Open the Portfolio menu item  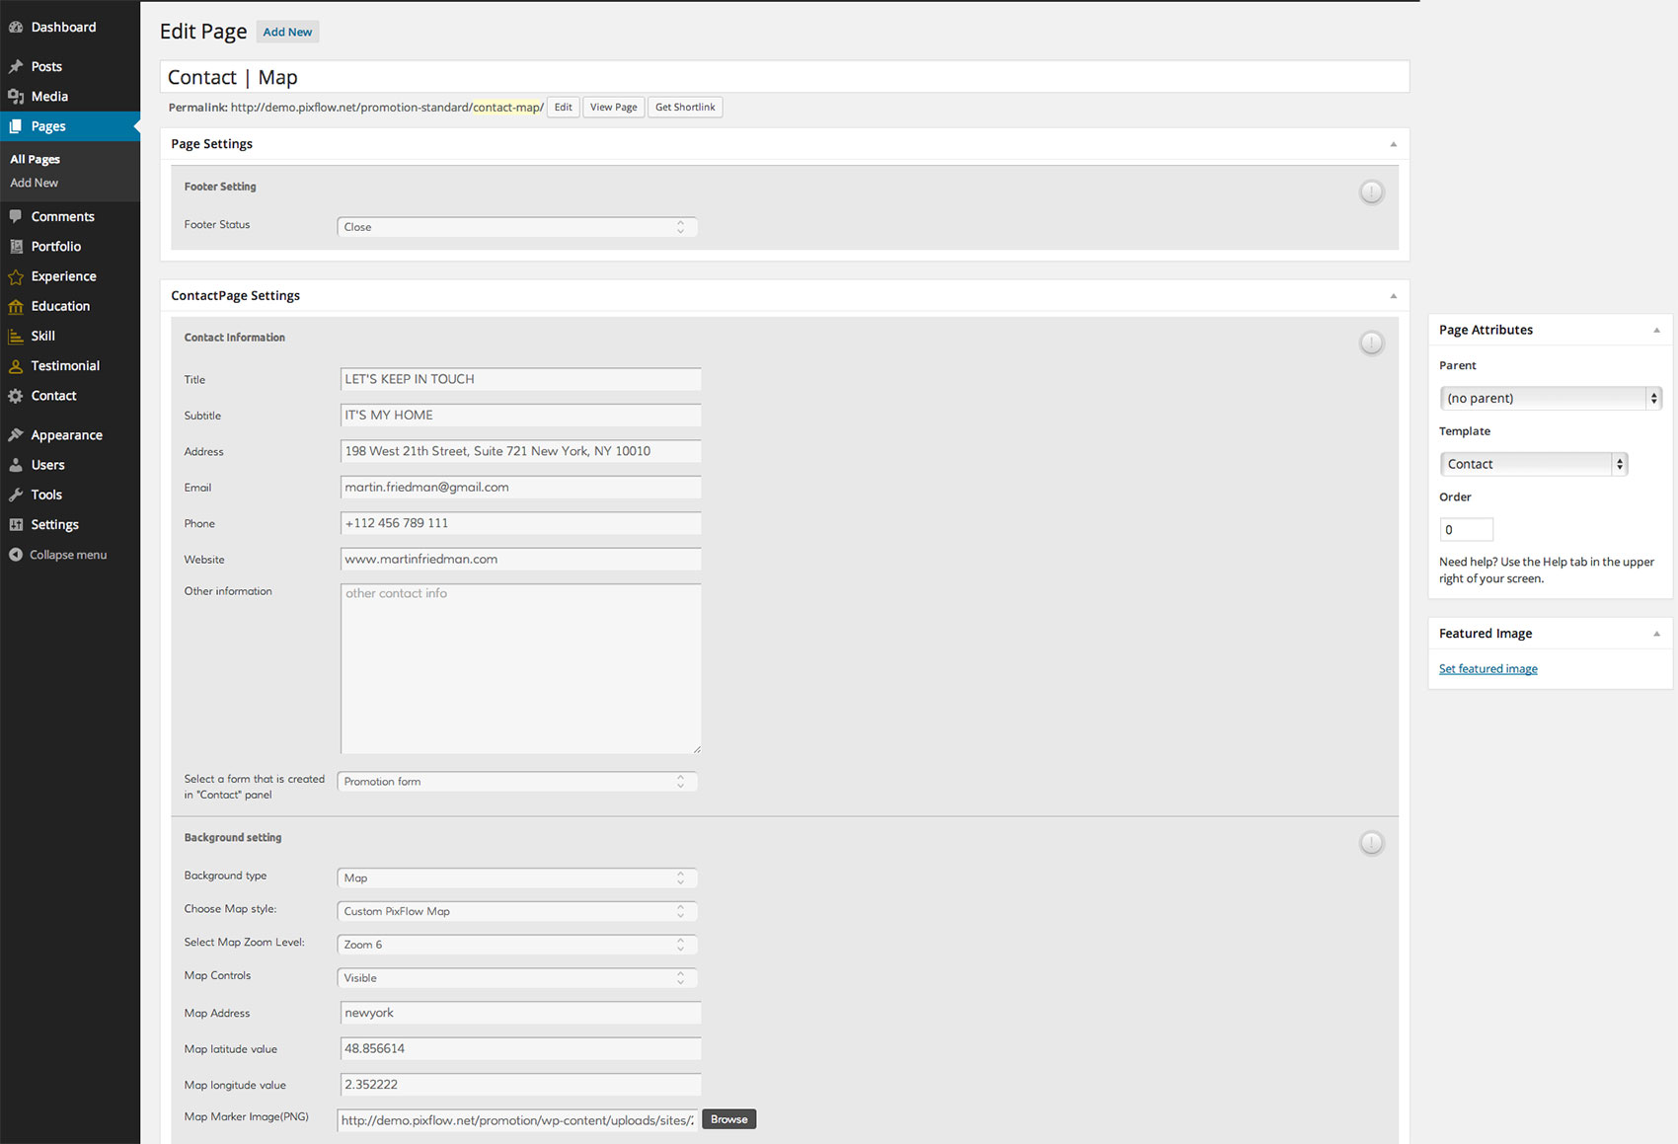point(55,247)
